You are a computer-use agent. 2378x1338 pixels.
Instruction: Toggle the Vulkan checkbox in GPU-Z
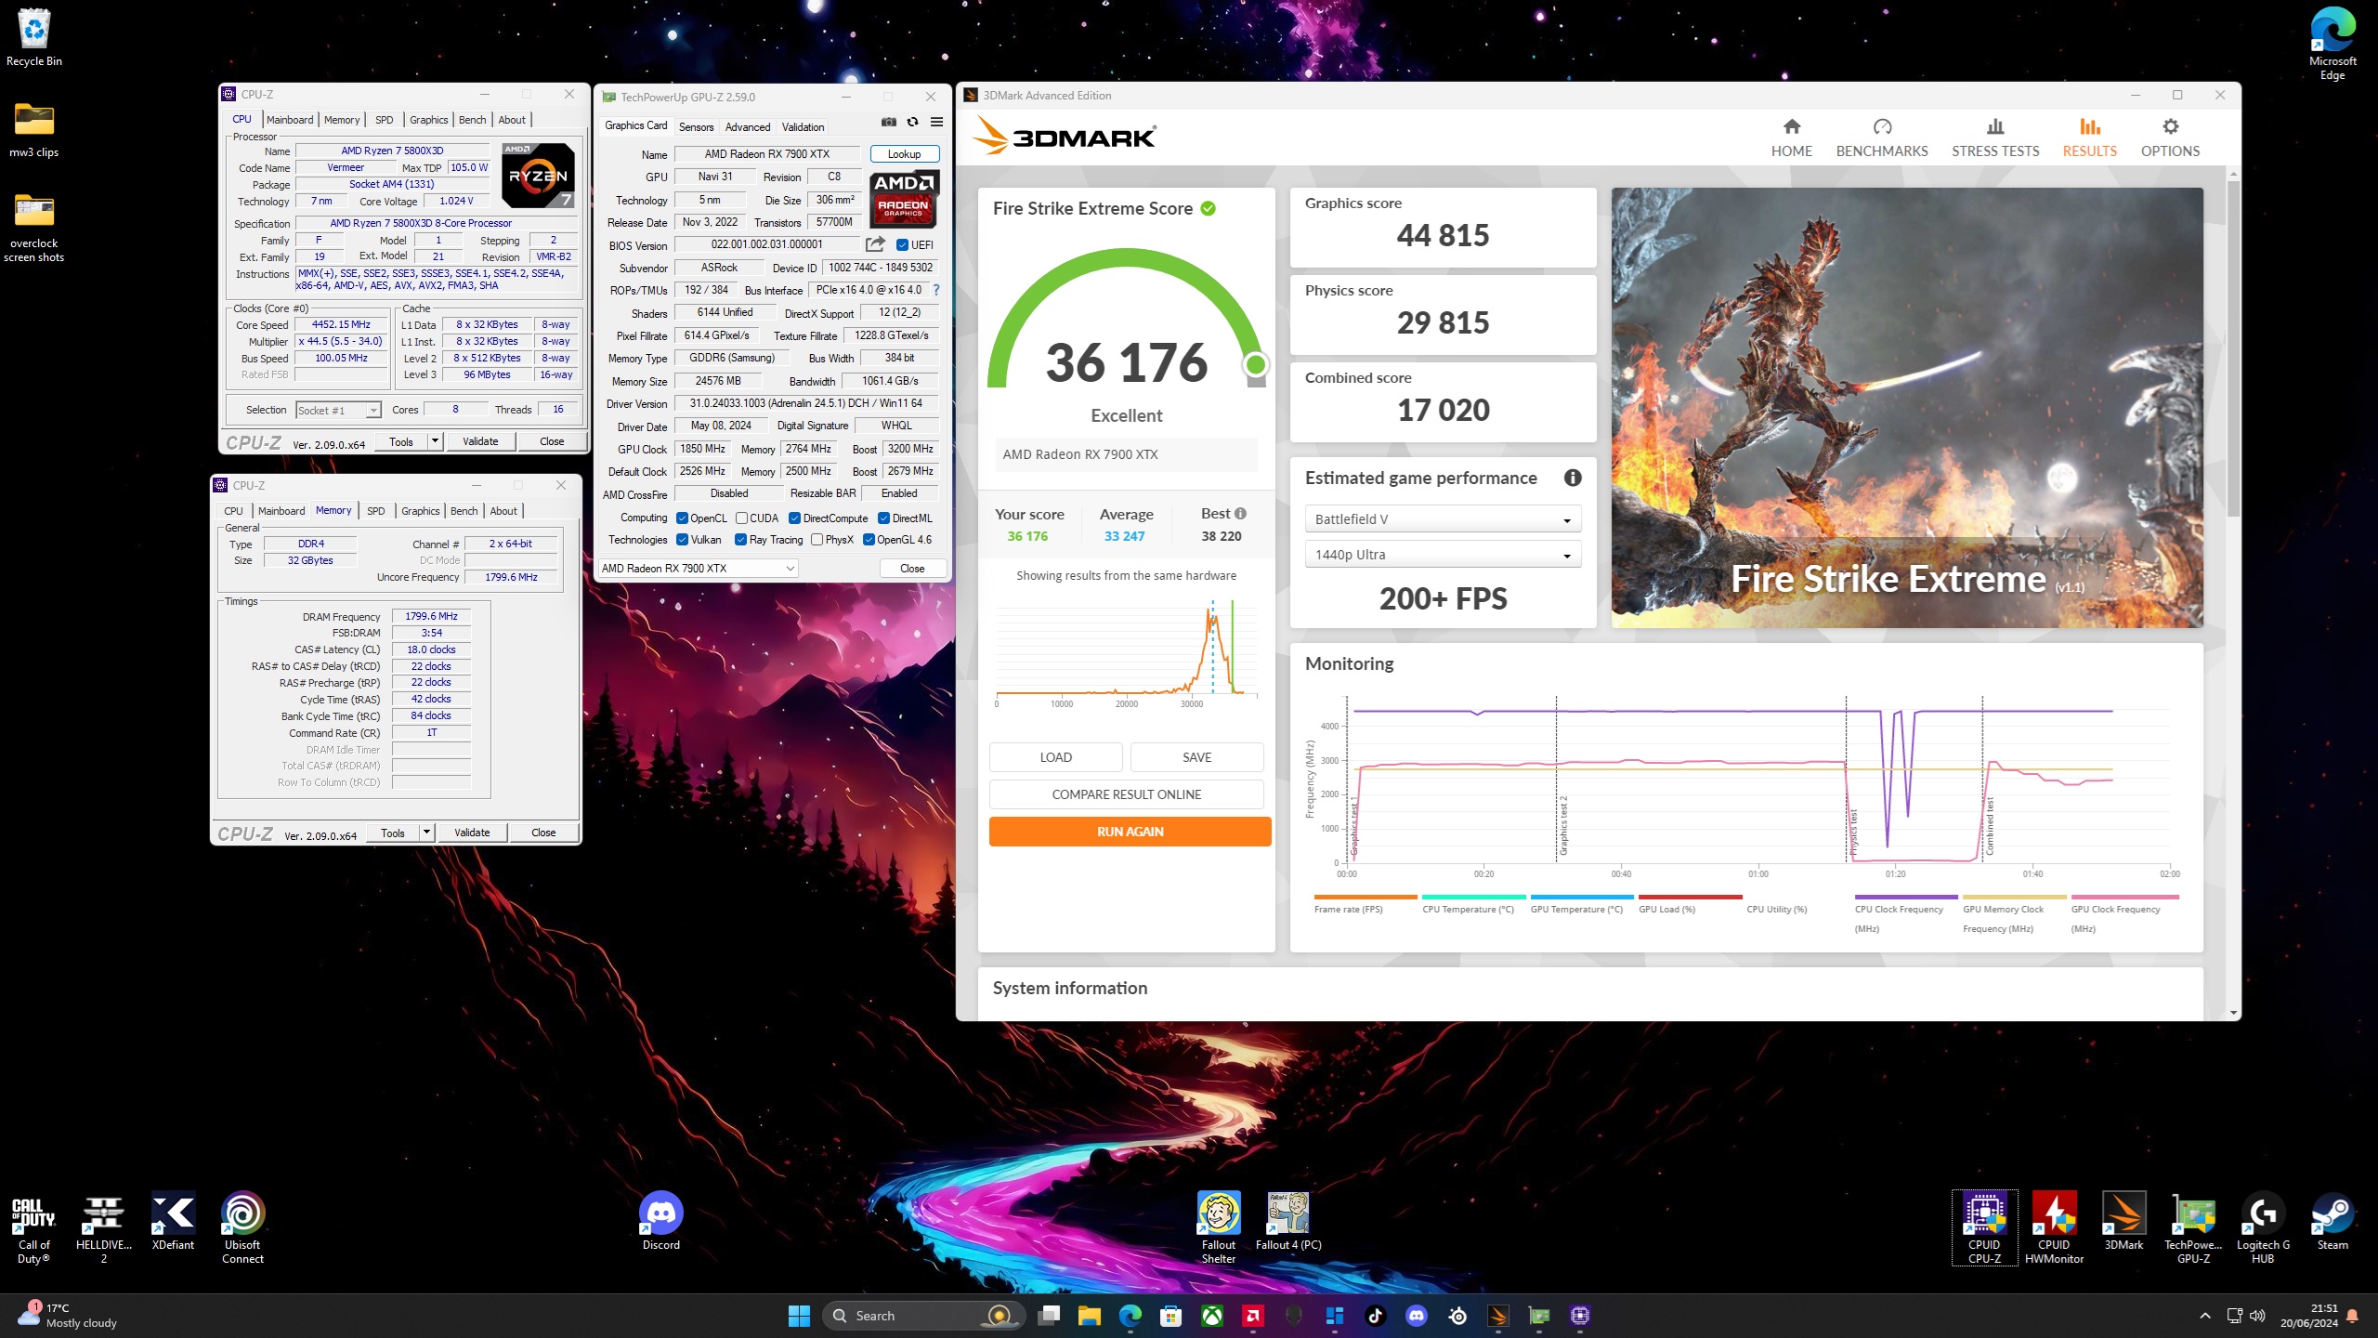click(x=682, y=540)
